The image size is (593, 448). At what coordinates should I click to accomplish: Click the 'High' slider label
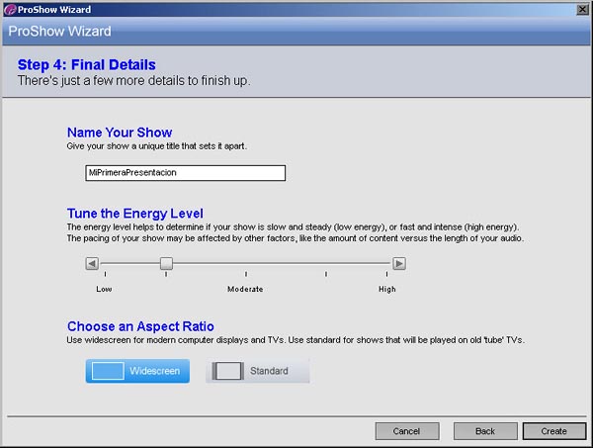[387, 289]
